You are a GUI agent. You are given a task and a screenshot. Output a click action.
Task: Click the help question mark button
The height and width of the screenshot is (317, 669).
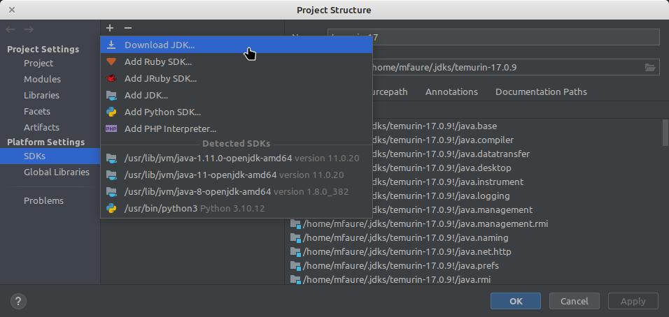(x=19, y=301)
